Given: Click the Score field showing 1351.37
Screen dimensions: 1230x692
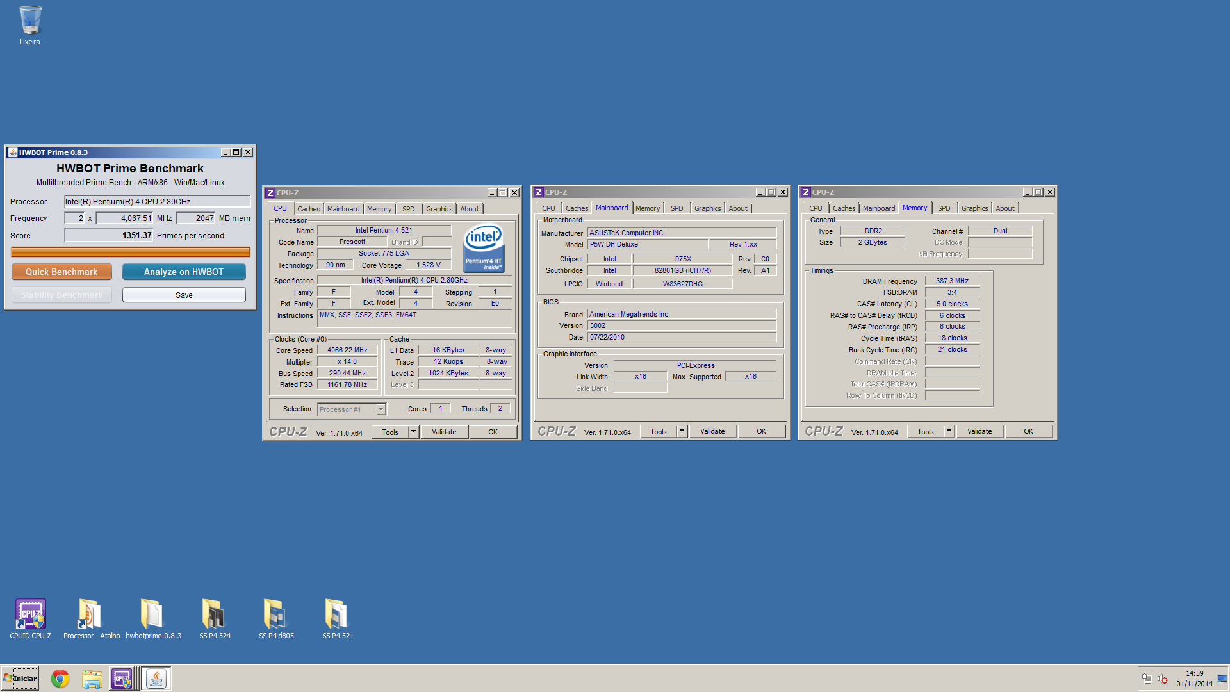Looking at the screenshot, I should [109, 235].
